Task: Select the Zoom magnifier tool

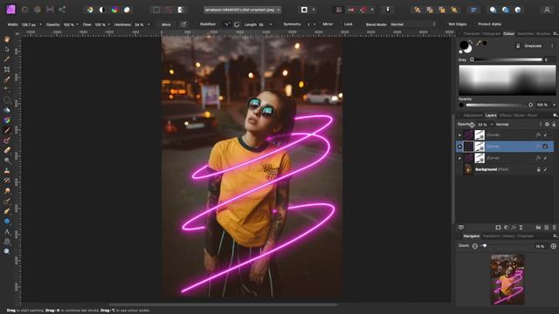Action: (7, 251)
